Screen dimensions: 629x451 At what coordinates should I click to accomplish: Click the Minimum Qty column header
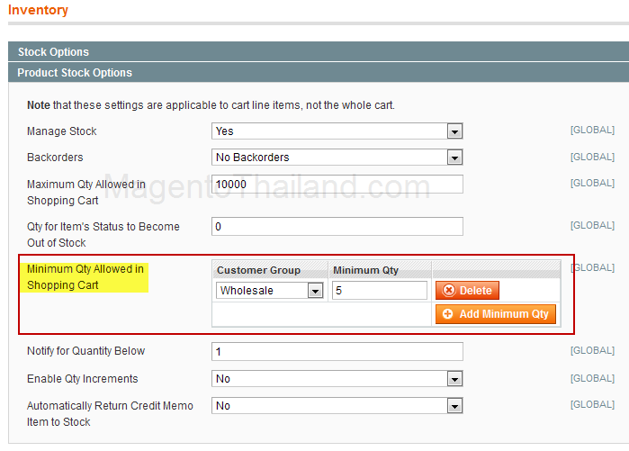tap(365, 270)
